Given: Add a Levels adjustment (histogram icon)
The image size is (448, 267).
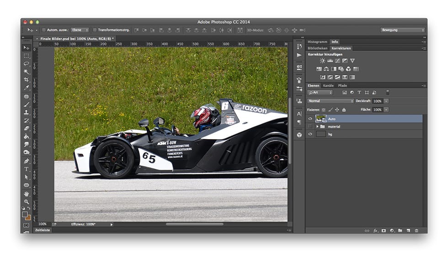Looking at the screenshot, I should pyautogui.click(x=330, y=60).
